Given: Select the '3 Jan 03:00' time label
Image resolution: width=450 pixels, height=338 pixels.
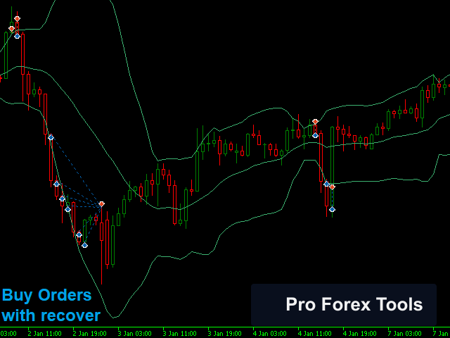Looking at the screenshot, I should tap(135, 334).
